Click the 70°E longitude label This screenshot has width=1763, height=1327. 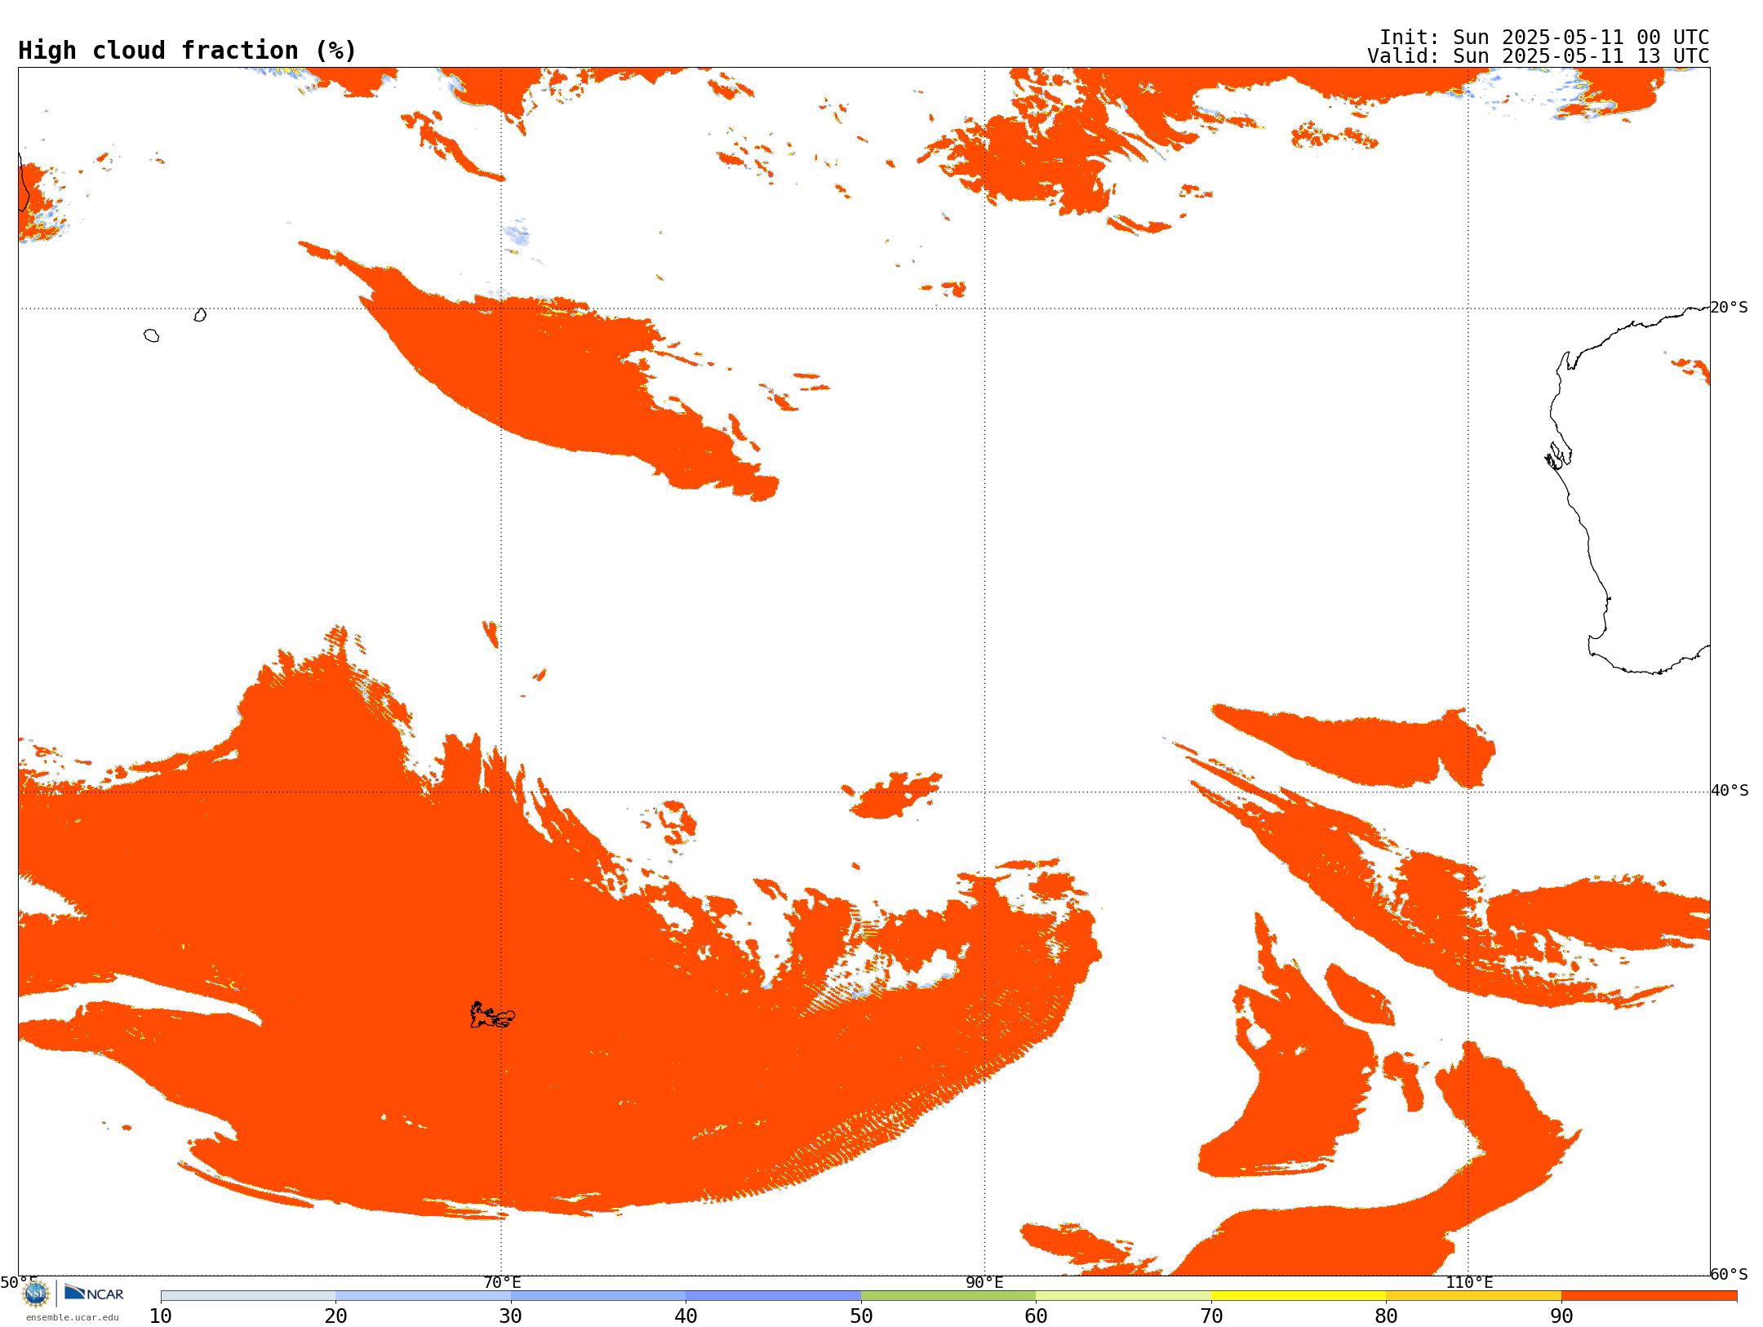502,1282
